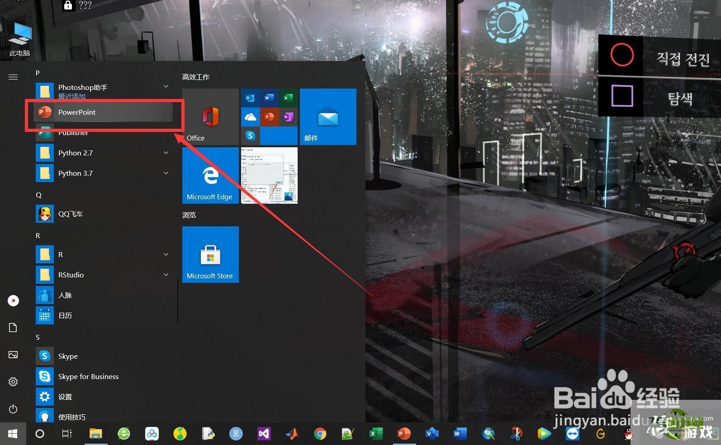
Task: Open Visio on taskbar
Action: pyautogui.click(x=432, y=434)
